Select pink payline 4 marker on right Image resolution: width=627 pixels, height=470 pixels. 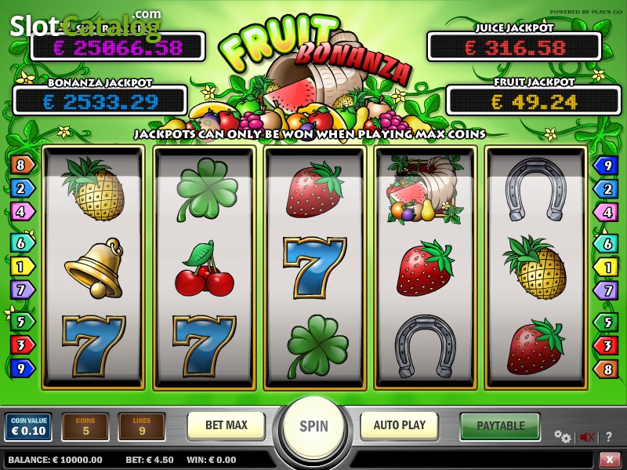[605, 212]
